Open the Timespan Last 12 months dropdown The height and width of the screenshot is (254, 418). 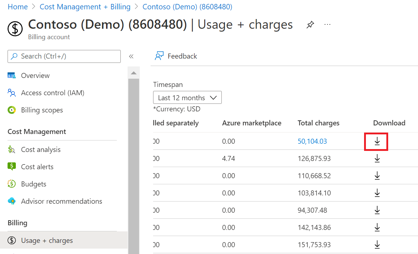tap(187, 98)
